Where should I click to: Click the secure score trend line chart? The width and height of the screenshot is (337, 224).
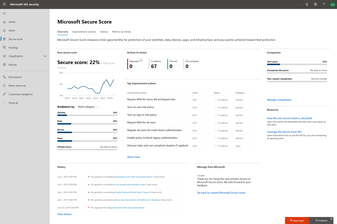(88, 85)
